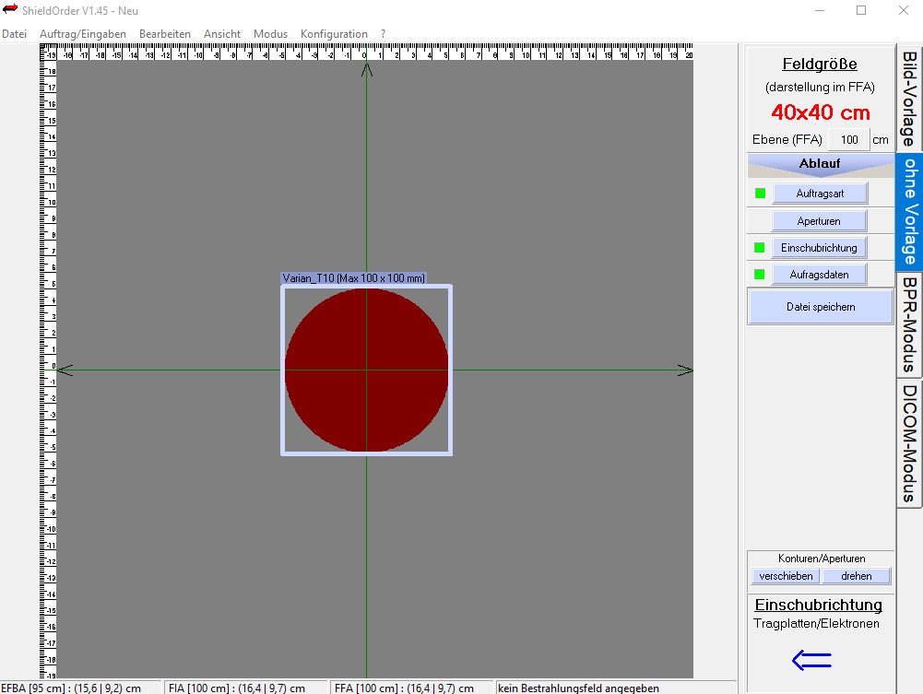The image size is (923, 694).
Task: Click Datei speichern button
Action: (821, 306)
